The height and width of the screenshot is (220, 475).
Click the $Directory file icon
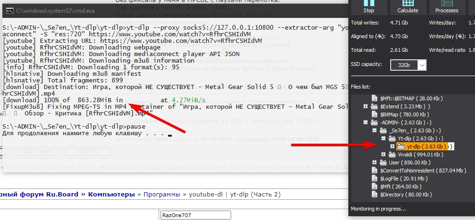pyautogui.click(x=375, y=195)
